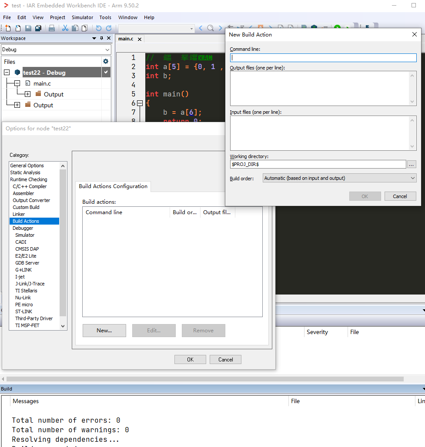Image resolution: width=425 pixels, height=447 pixels.
Task: Click the Category list scrollbar down arrow
Action: tap(63, 326)
